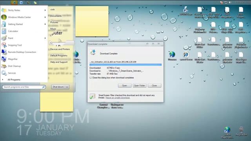
Task: Expand Paint jump list arrow
Action: click(45, 38)
